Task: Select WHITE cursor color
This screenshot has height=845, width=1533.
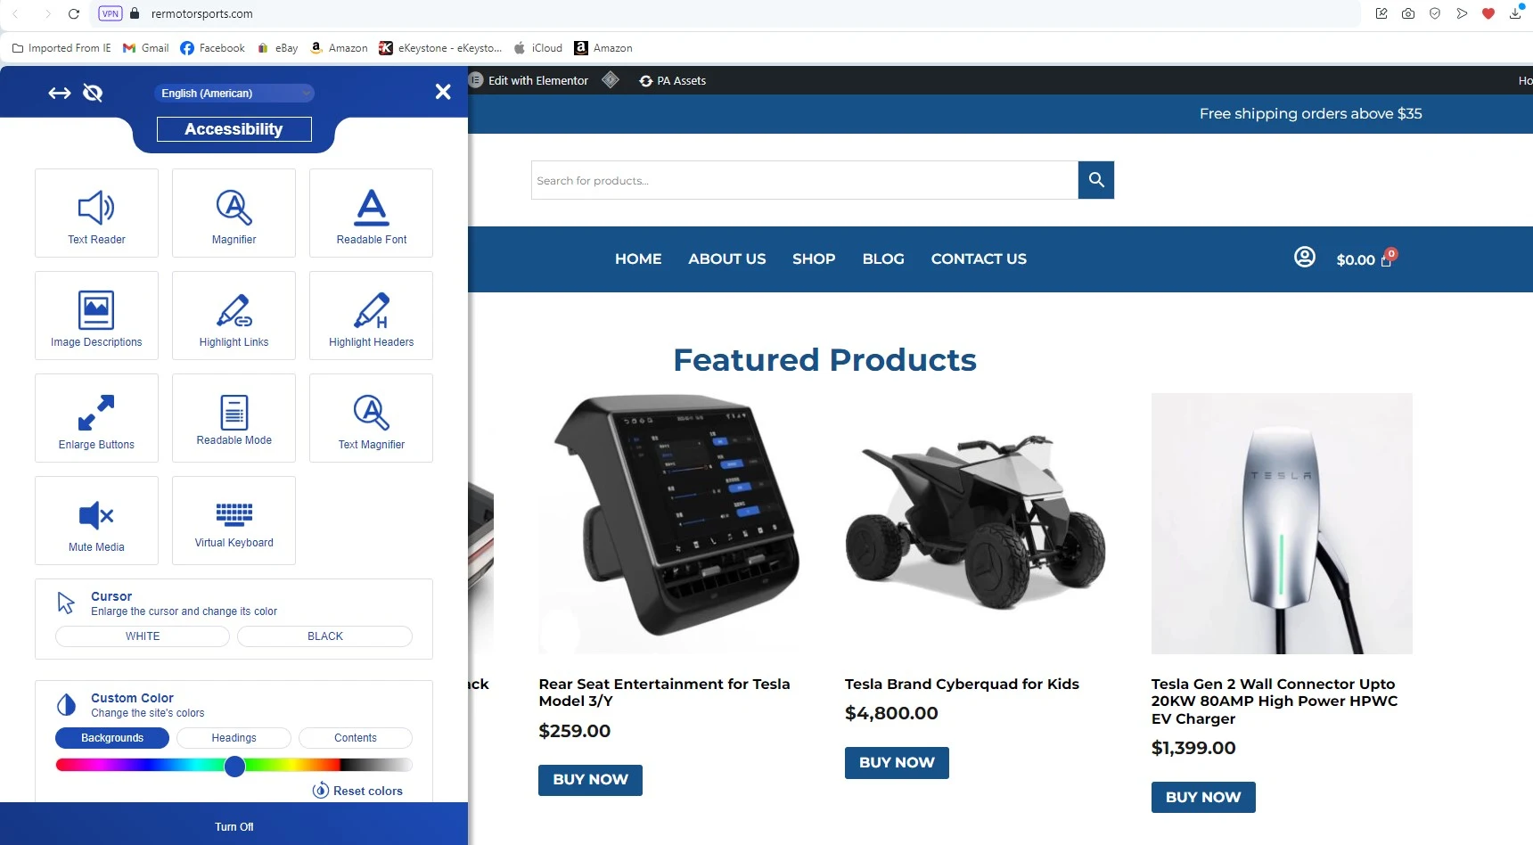Action: (143, 636)
